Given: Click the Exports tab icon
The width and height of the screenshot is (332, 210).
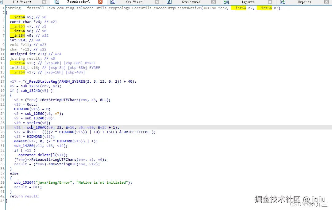Looking at the screenshot, I should tap(283, 2).
